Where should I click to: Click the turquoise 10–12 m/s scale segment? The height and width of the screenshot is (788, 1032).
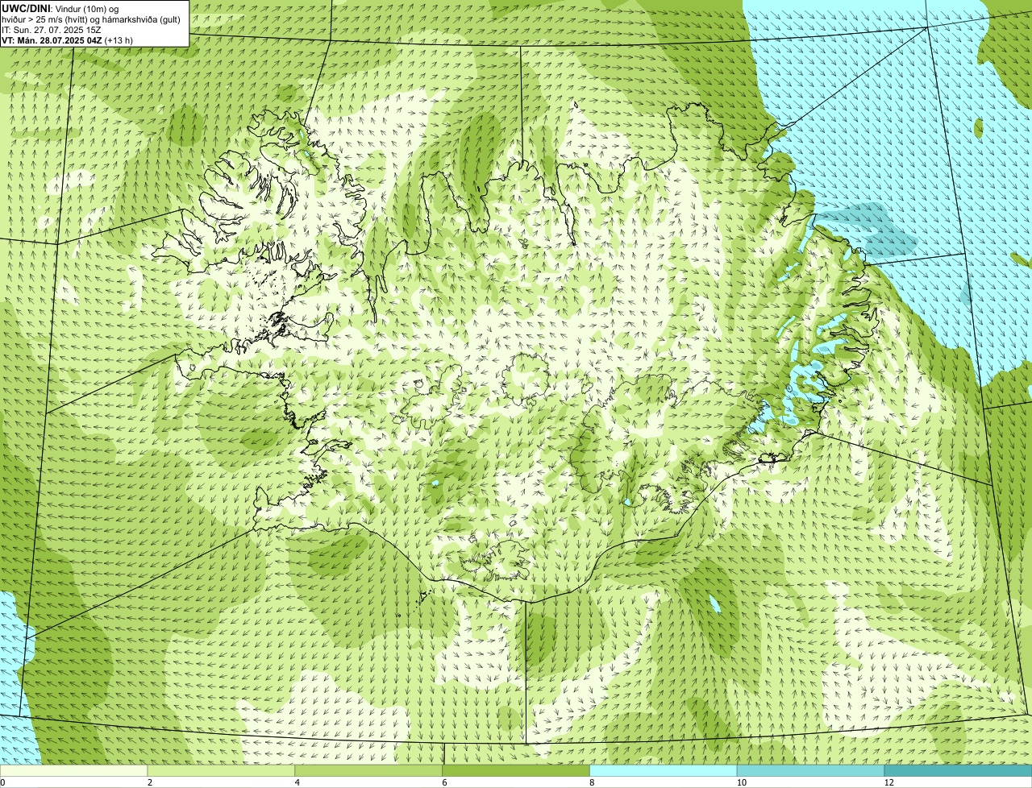[811, 771]
